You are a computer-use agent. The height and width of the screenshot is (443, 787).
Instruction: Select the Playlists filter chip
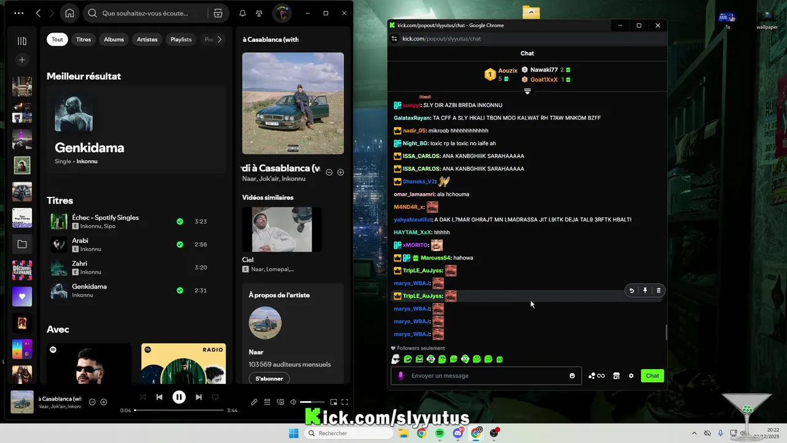pos(181,39)
